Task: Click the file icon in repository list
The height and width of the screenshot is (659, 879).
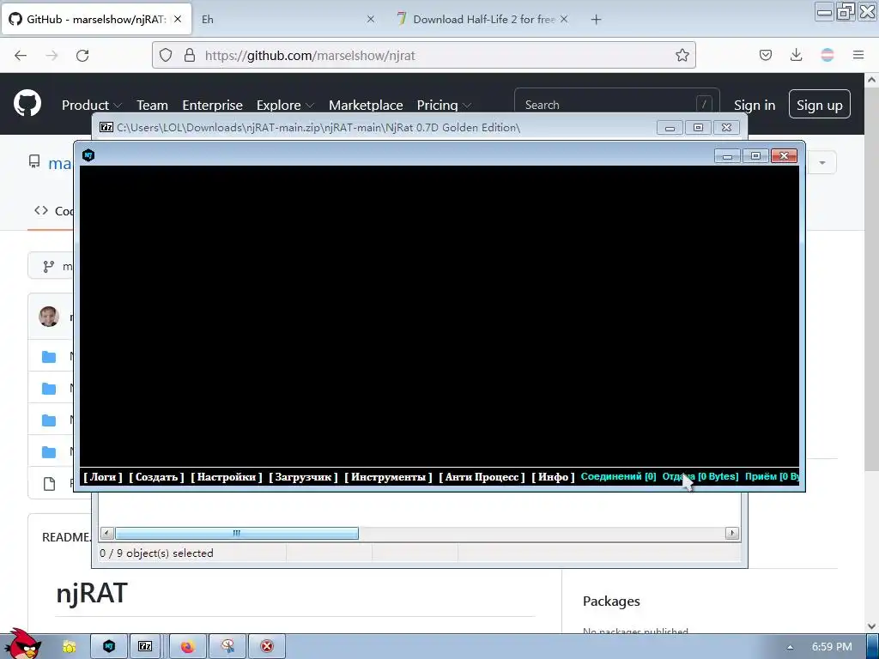Action: (49, 484)
